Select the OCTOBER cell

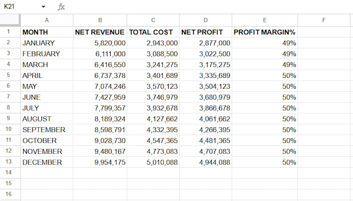pos(47,140)
